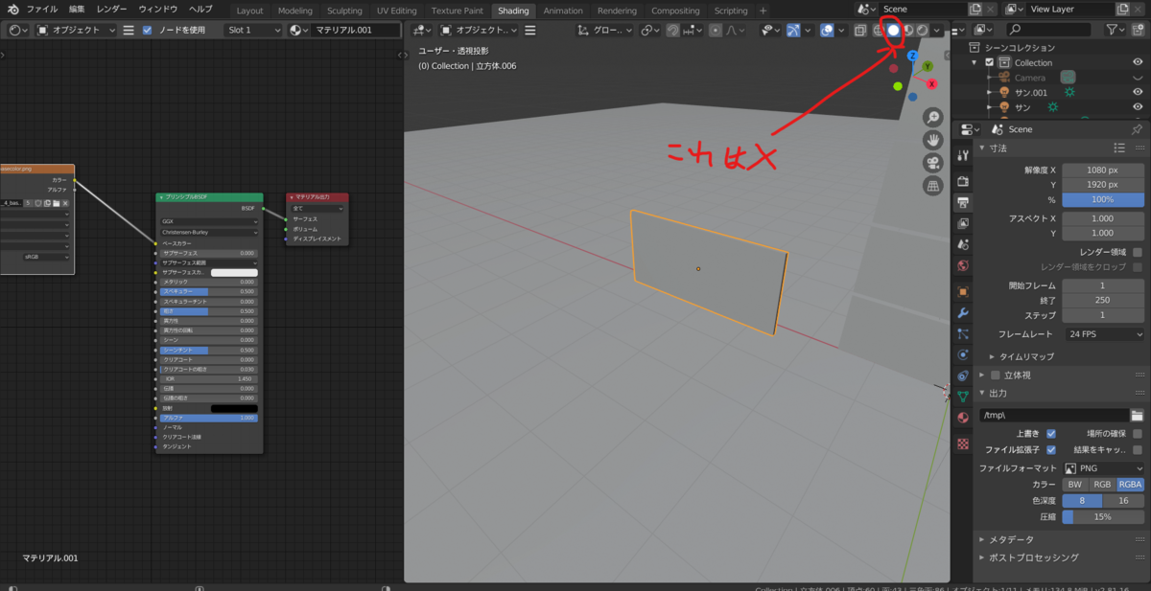The height and width of the screenshot is (591, 1151).
Task: Open viewport shading options dropdown arrow
Action: 937,30
